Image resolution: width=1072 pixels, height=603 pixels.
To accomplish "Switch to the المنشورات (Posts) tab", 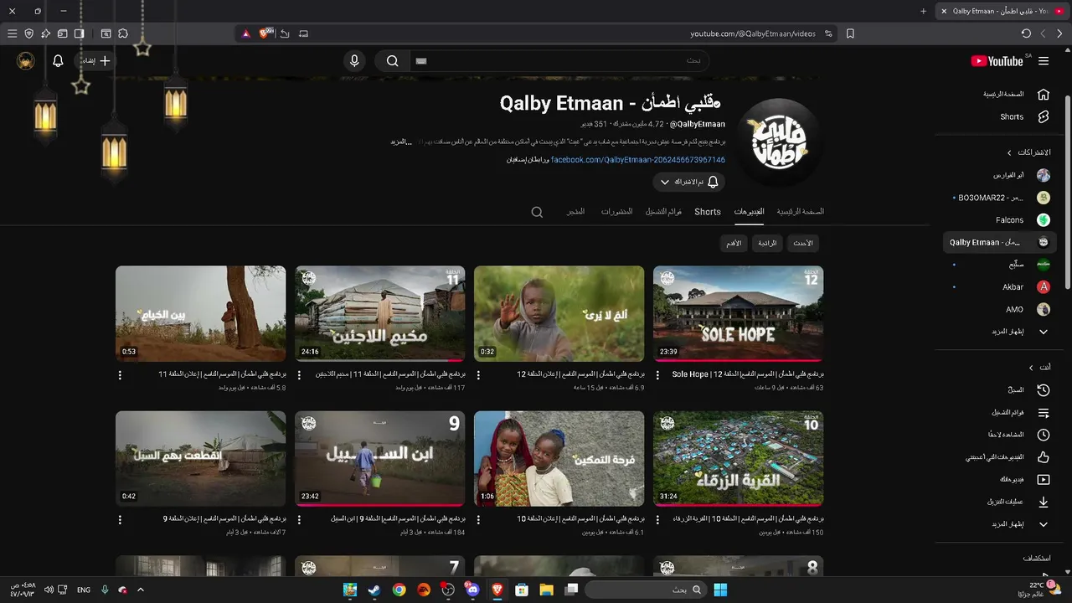I will tap(616, 212).
